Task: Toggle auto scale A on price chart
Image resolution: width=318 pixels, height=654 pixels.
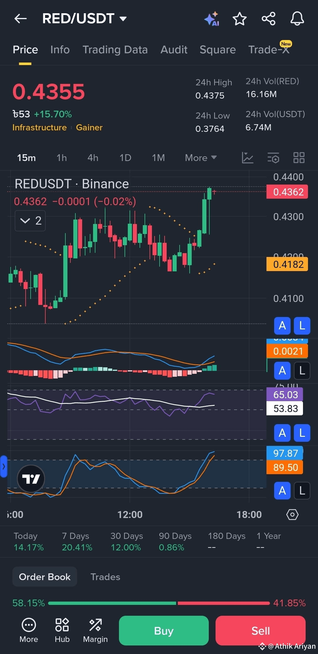Action: (282, 326)
